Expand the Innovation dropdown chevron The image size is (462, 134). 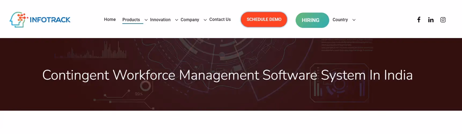[x=177, y=20]
